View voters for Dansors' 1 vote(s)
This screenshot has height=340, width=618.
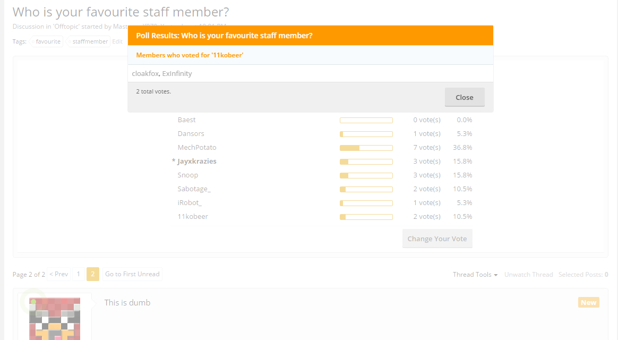pyautogui.click(x=427, y=134)
